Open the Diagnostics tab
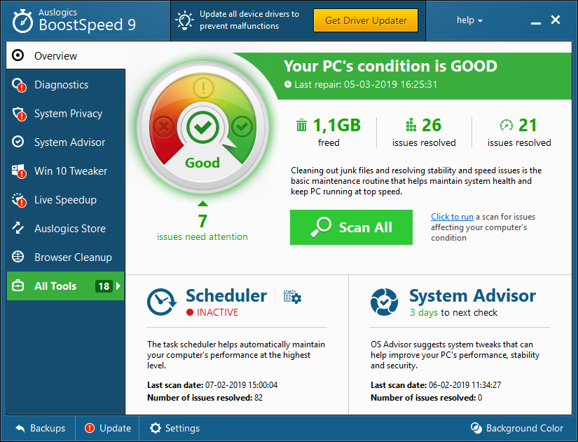 [x=61, y=85]
